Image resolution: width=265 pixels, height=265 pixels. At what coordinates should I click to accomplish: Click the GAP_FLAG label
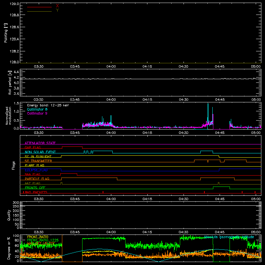coord(32,147)
